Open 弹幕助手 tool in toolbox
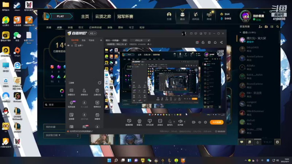This screenshot has width=292, height=164. pos(71,92)
